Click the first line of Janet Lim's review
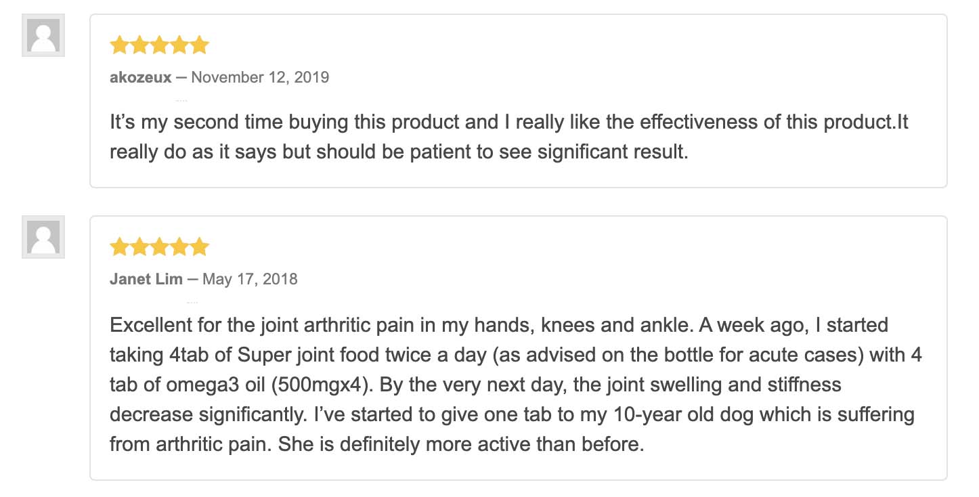 pyautogui.click(x=498, y=325)
